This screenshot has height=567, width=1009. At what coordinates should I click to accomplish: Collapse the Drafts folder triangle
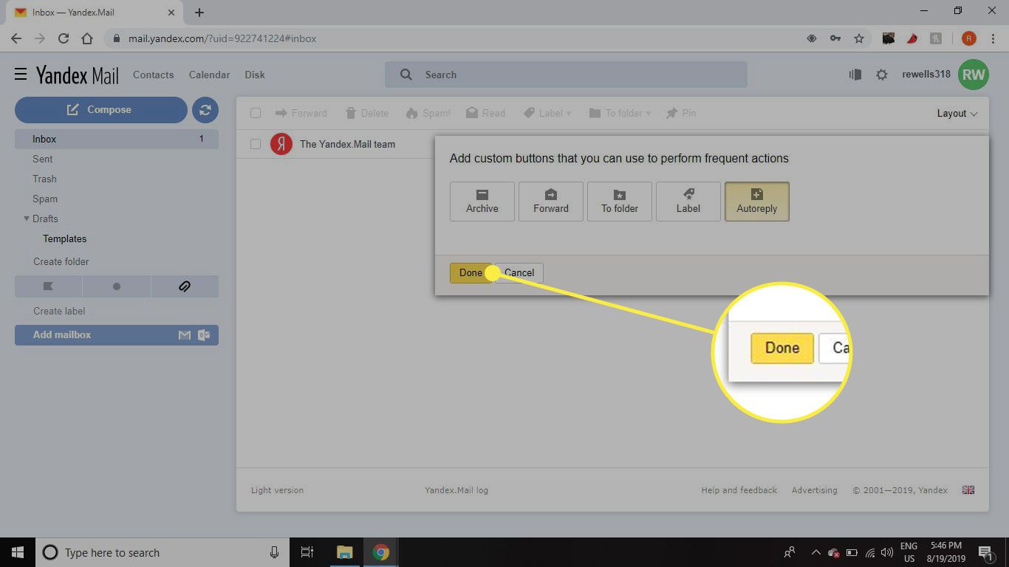pyautogui.click(x=27, y=219)
